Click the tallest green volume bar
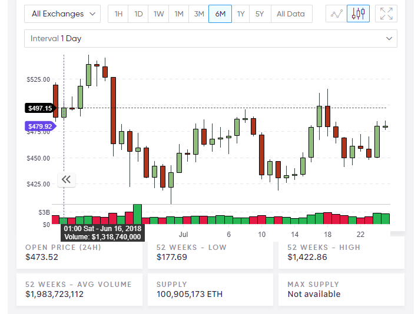The height and width of the screenshot is (314, 418). point(137,214)
